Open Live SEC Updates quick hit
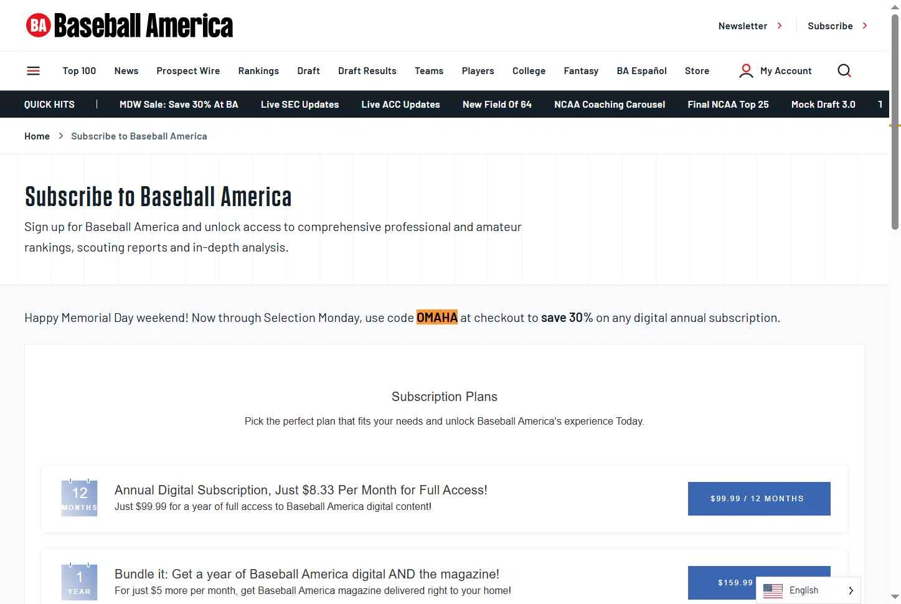Image resolution: width=901 pixels, height=604 pixels. click(300, 105)
